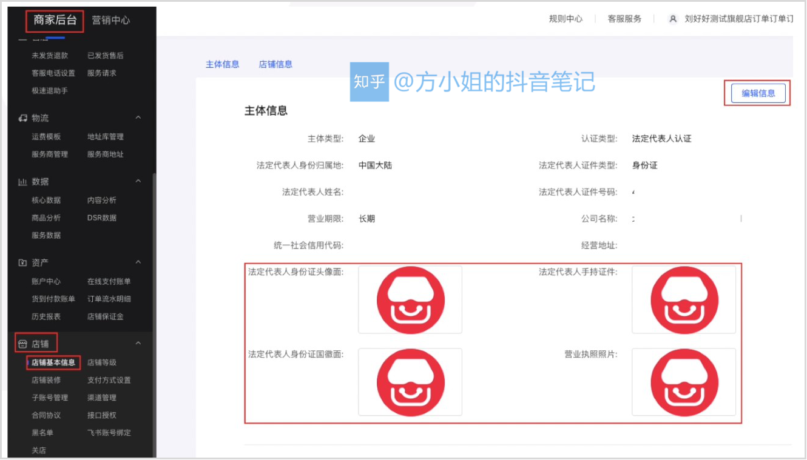Open 飞书账号绑定 menu item
Image resolution: width=807 pixels, height=460 pixels.
click(109, 433)
